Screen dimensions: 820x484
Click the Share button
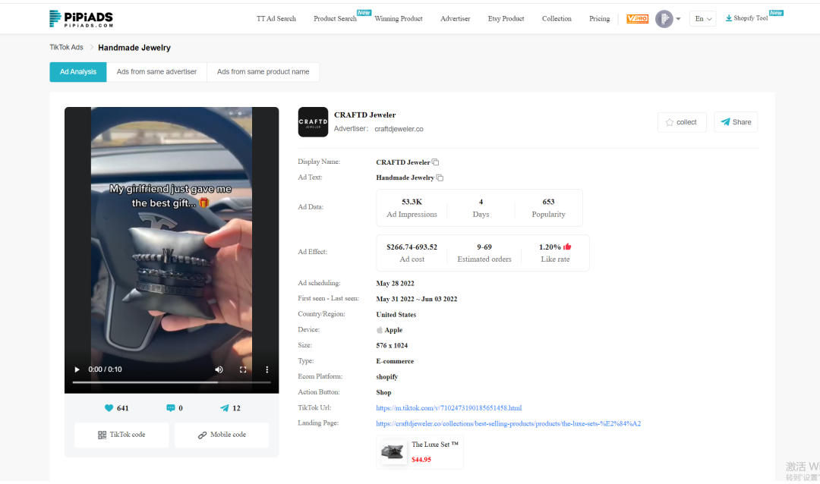[736, 122]
